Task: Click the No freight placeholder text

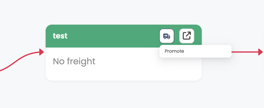Action: pyautogui.click(x=74, y=61)
